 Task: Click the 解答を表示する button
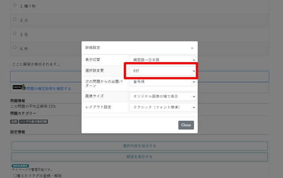coord(139,157)
